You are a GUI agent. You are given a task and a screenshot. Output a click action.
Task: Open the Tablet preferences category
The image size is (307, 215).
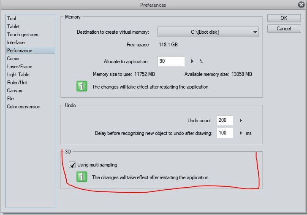click(x=13, y=27)
